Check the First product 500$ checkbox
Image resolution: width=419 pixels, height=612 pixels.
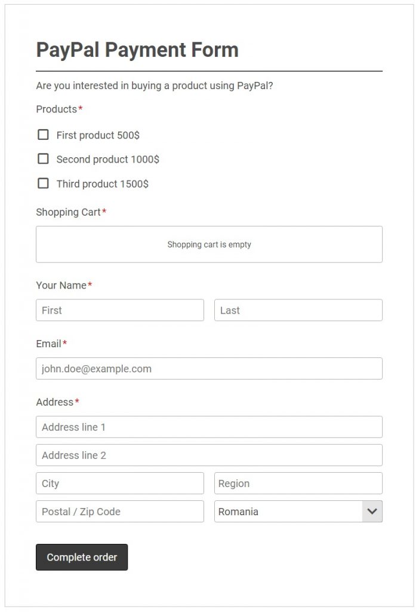[x=43, y=134]
